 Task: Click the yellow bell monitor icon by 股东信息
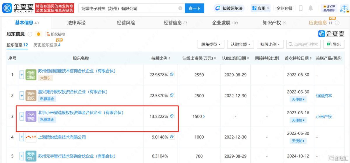click(x=38, y=34)
